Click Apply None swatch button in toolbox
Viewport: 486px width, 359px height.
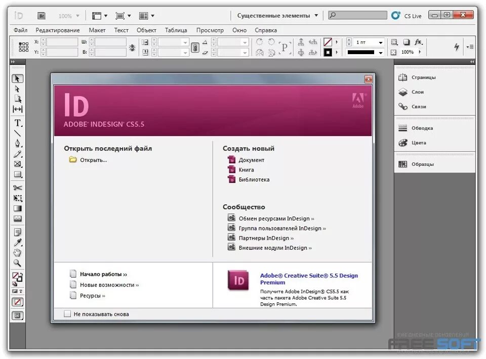pos(18,302)
